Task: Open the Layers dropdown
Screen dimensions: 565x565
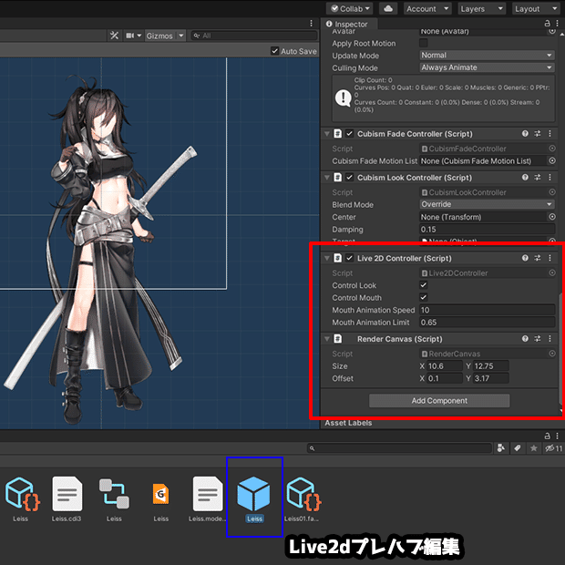Action: click(x=482, y=8)
